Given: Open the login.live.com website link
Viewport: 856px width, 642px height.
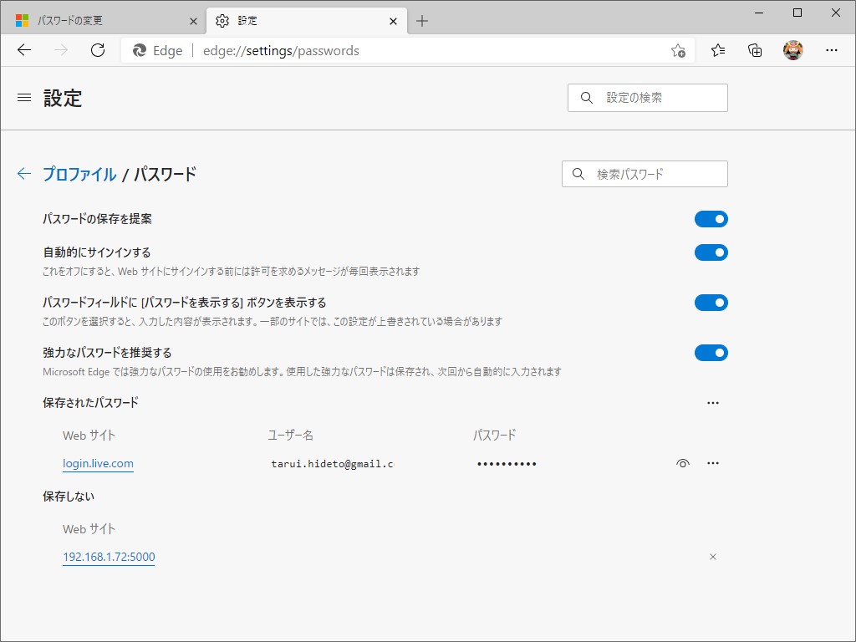Looking at the screenshot, I should (98, 462).
